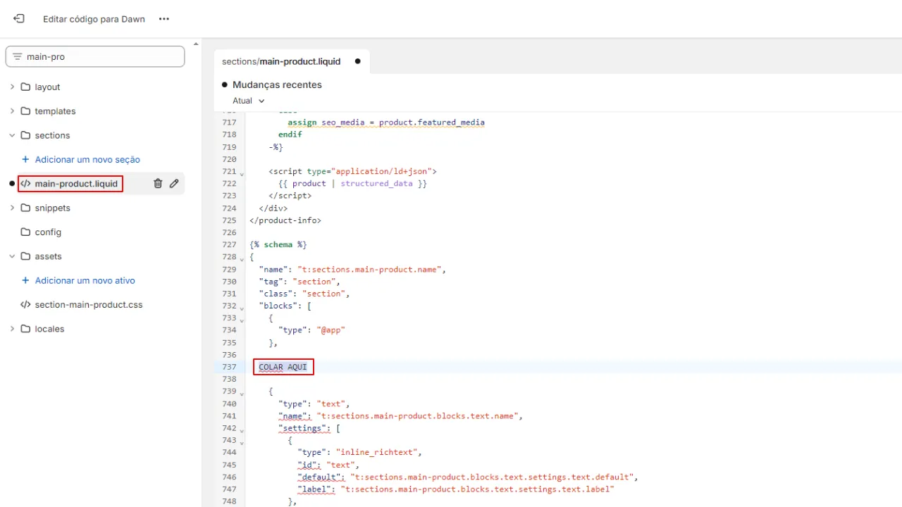Click the snippets folder icon
Screen dimensions: 902x507
point(26,208)
